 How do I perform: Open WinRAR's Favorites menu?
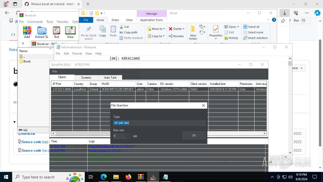click(63, 22)
